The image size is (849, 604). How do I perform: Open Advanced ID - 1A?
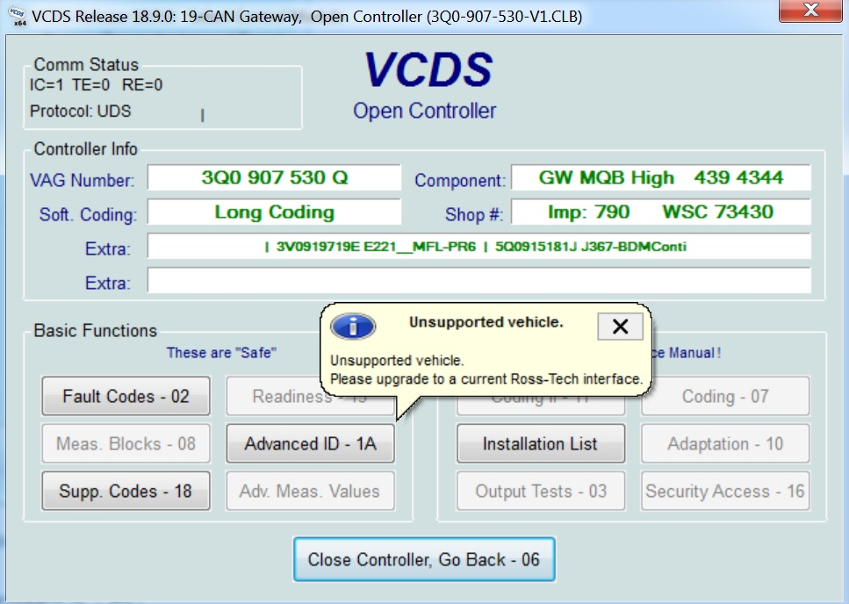310,444
